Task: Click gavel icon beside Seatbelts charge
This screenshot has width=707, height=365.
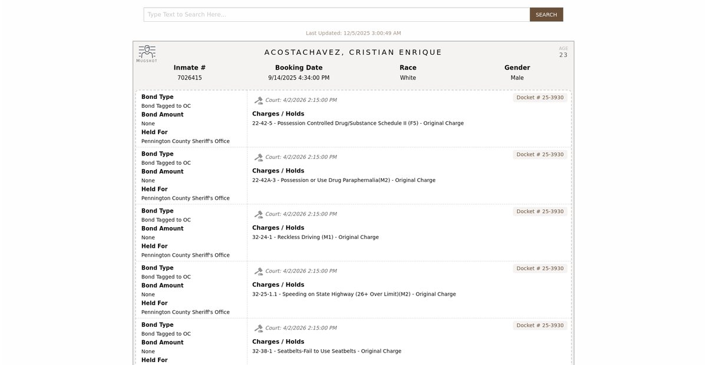Action: 259,328
